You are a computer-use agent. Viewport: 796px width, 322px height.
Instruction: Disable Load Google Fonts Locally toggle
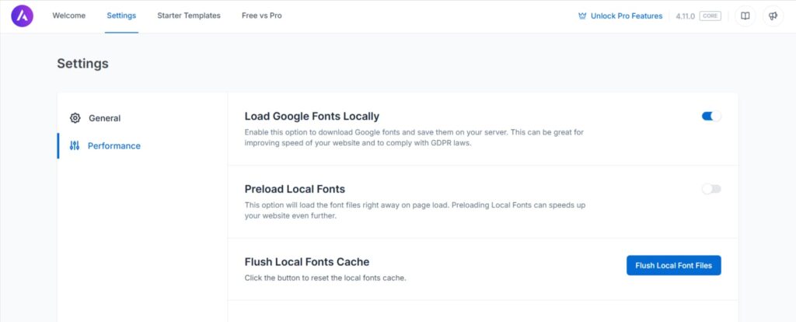(711, 116)
